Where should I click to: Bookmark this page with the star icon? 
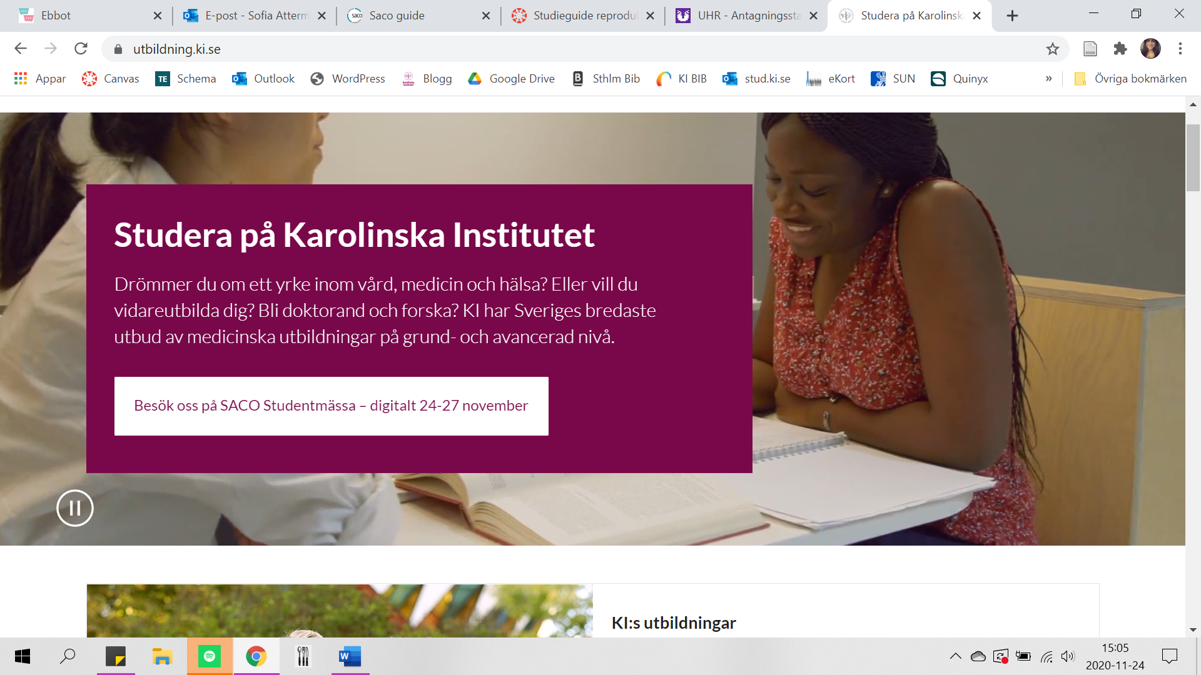click(1053, 49)
